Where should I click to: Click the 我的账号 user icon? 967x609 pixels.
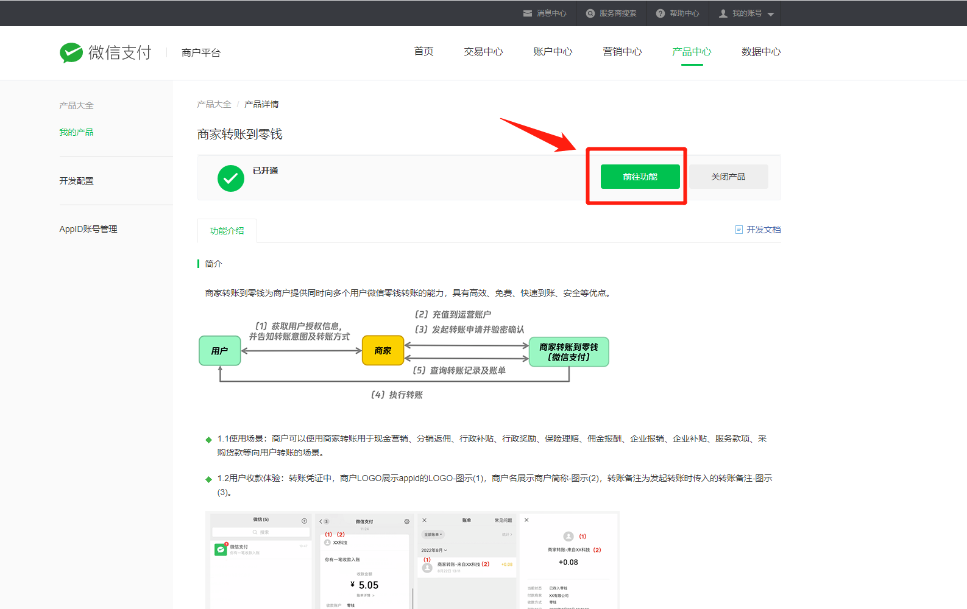point(723,13)
